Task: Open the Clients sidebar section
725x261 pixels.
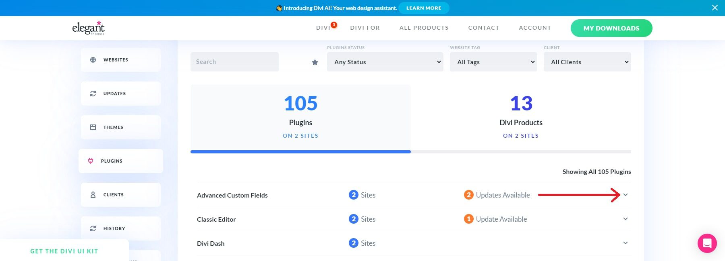Action: pos(121,195)
